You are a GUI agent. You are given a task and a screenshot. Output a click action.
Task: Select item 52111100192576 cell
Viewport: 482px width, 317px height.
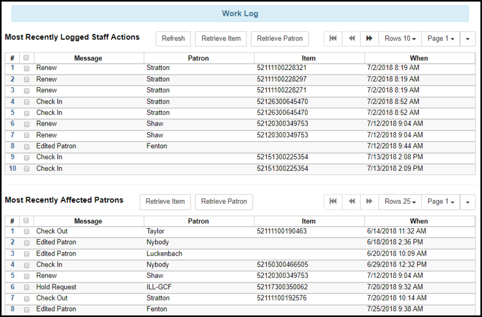click(282, 298)
